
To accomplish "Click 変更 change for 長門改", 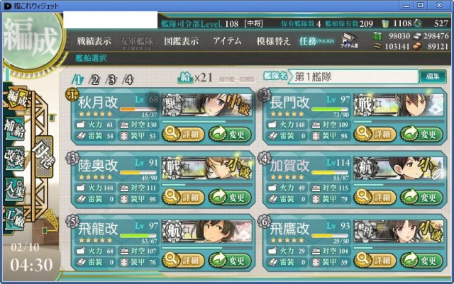I will point(421,134).
